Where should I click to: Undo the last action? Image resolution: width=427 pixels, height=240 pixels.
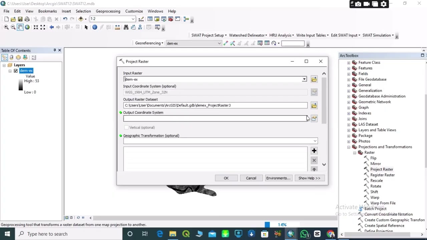(x=65, y=19)
